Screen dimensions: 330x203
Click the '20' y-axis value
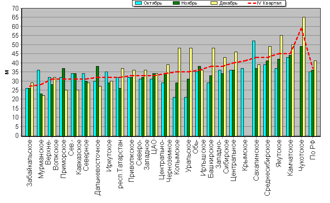[x=15, y=99]
